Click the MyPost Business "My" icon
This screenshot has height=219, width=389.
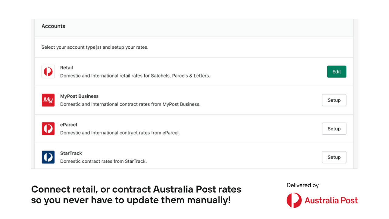pos(48,100)
